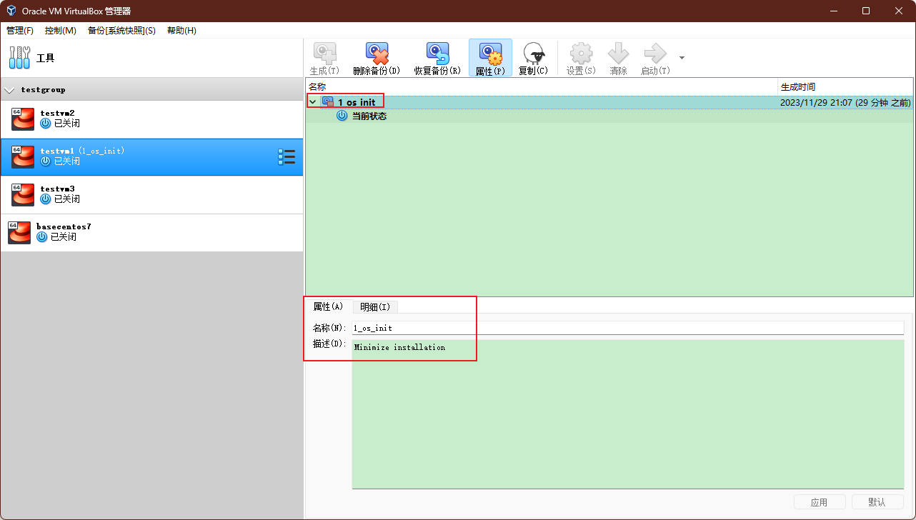Viewport: 916px width, 520px height.
Task: Switch to the 明细(I) tab
Action: [375, 307]
